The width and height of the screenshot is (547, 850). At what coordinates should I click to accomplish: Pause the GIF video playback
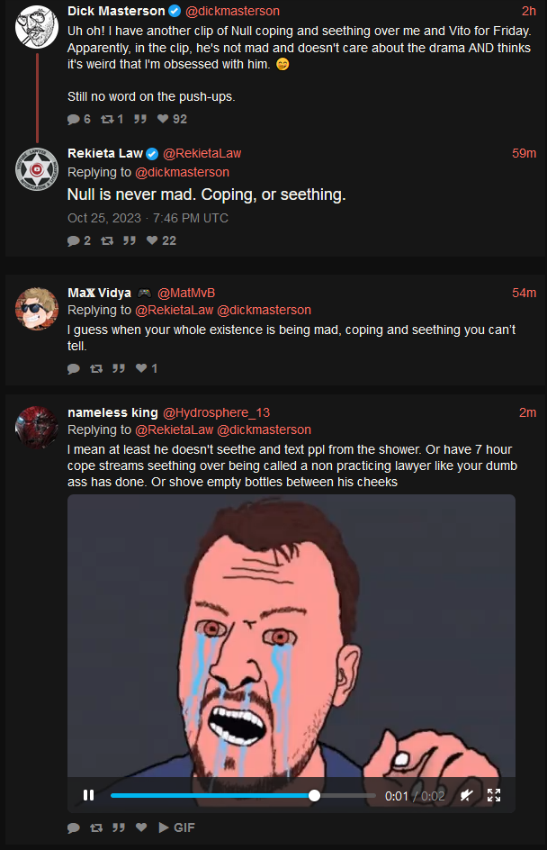[x=88, y=795]
